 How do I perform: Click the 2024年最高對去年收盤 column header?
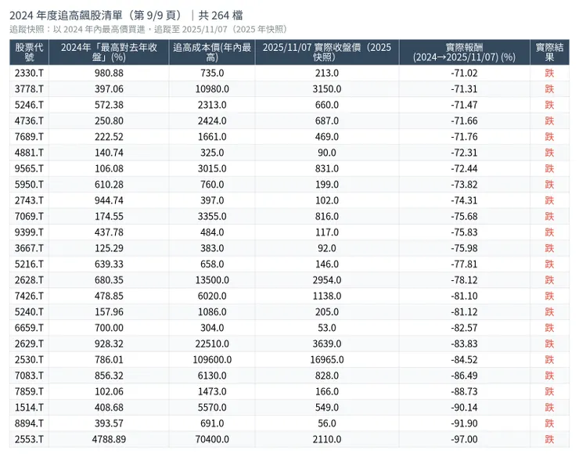pyautogui.click(x=108, y=52)
